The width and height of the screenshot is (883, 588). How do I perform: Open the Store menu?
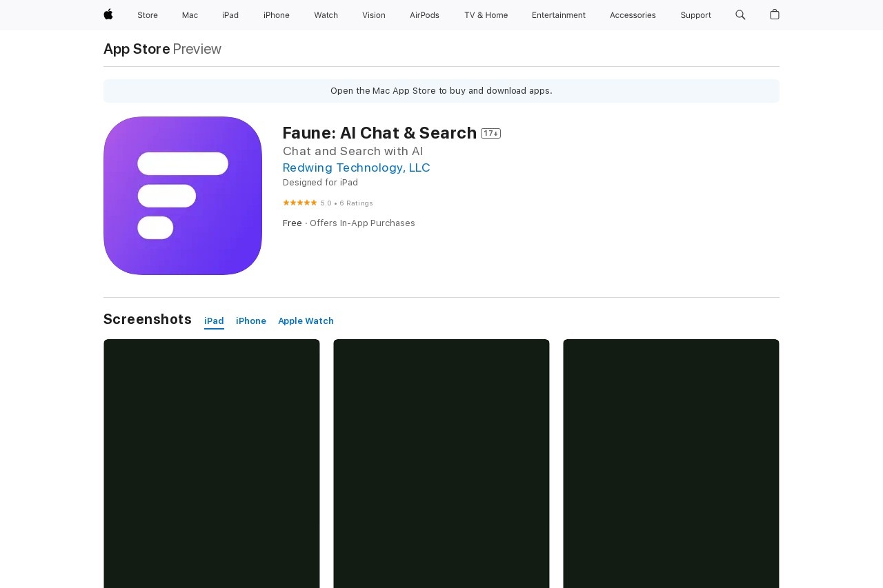(148, 15)
